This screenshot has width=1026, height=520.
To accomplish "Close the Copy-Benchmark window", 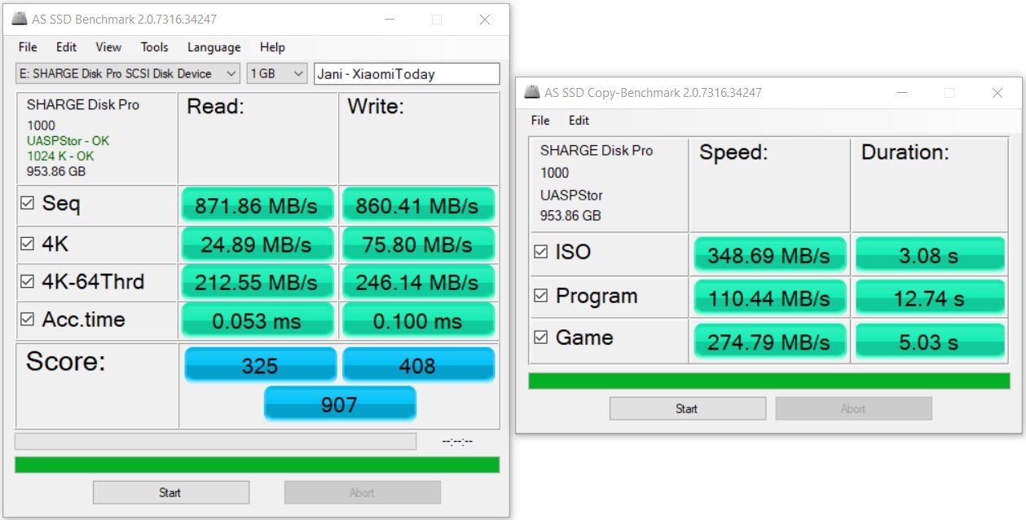I will (997, 93).
